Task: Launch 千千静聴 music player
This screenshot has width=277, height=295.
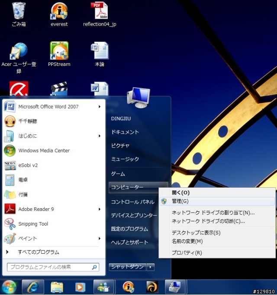Action: tap(53, 121)
